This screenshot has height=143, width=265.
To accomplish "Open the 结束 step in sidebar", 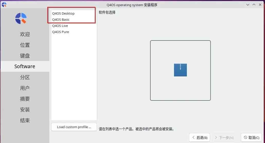I will 25,120.
